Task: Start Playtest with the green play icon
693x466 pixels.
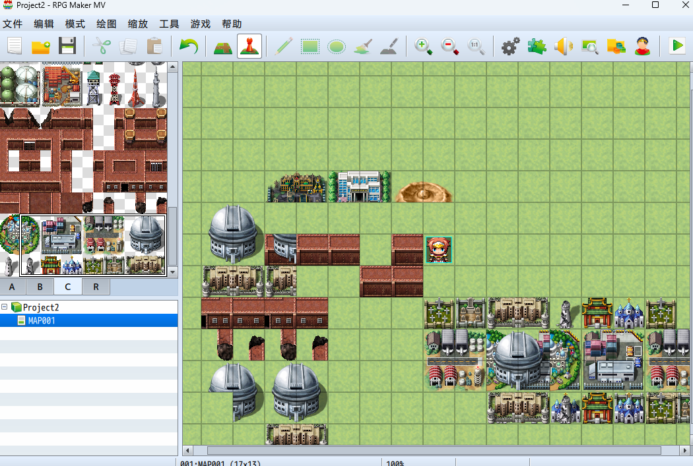Action: [677, 45]
